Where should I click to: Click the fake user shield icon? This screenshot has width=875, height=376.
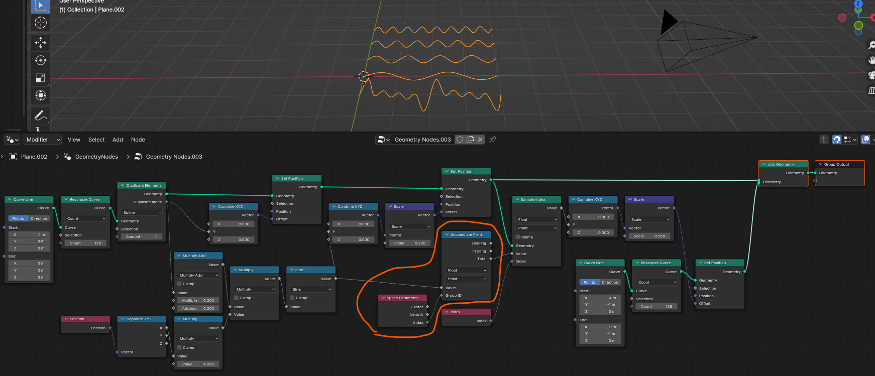(460, 140)
